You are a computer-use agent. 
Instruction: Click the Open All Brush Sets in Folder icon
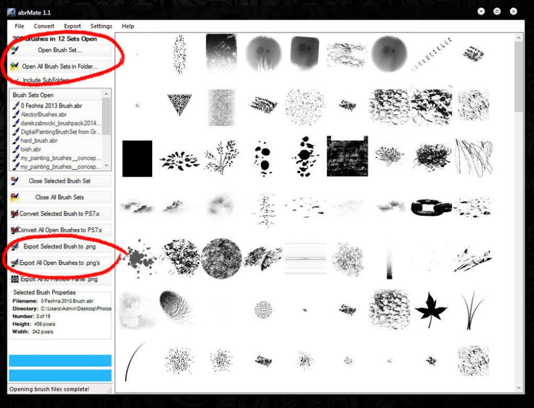14,66
